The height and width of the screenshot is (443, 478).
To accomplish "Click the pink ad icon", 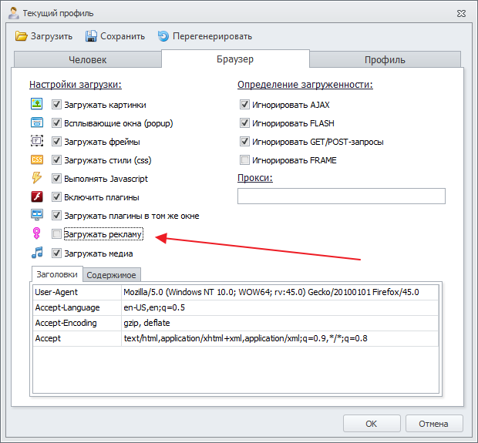I will click(x=36, y=233).
